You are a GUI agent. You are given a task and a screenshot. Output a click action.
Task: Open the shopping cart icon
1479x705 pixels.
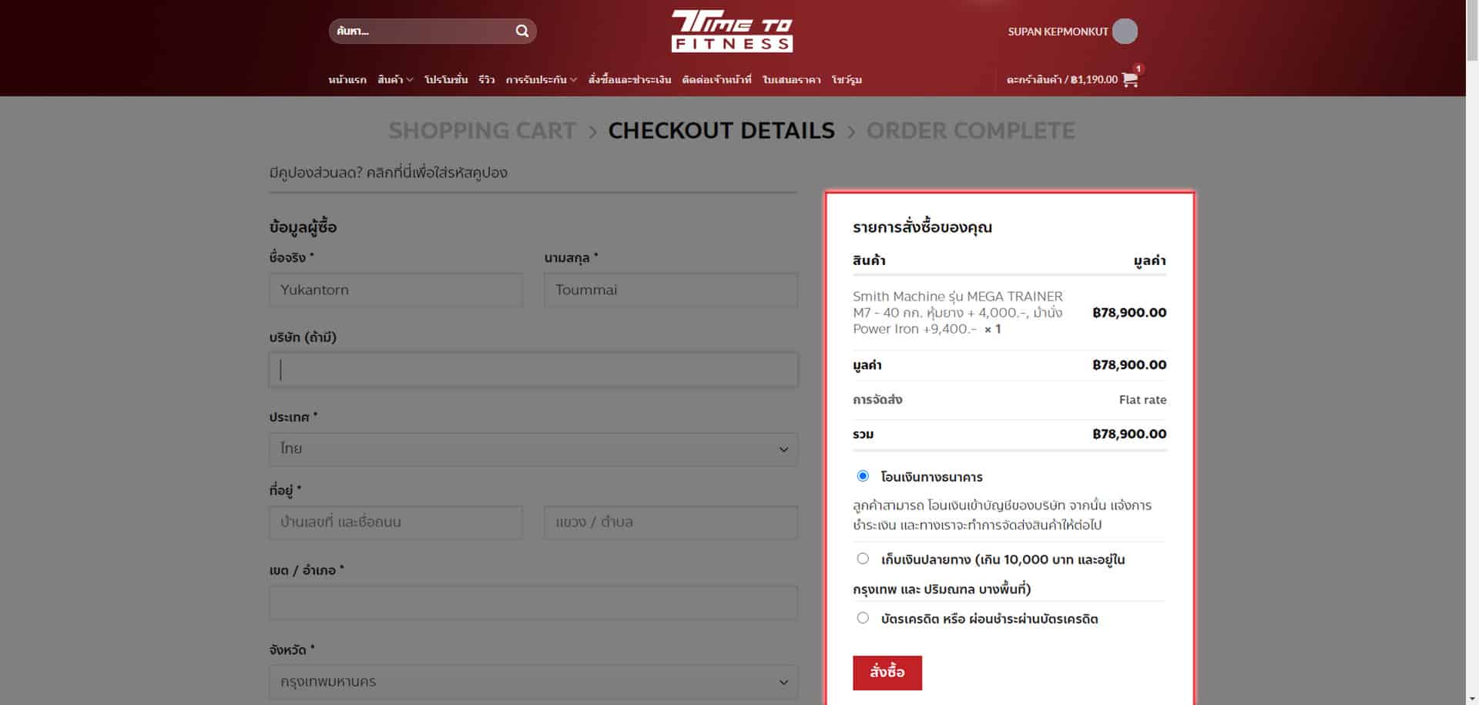click(x=1130, y=79)
